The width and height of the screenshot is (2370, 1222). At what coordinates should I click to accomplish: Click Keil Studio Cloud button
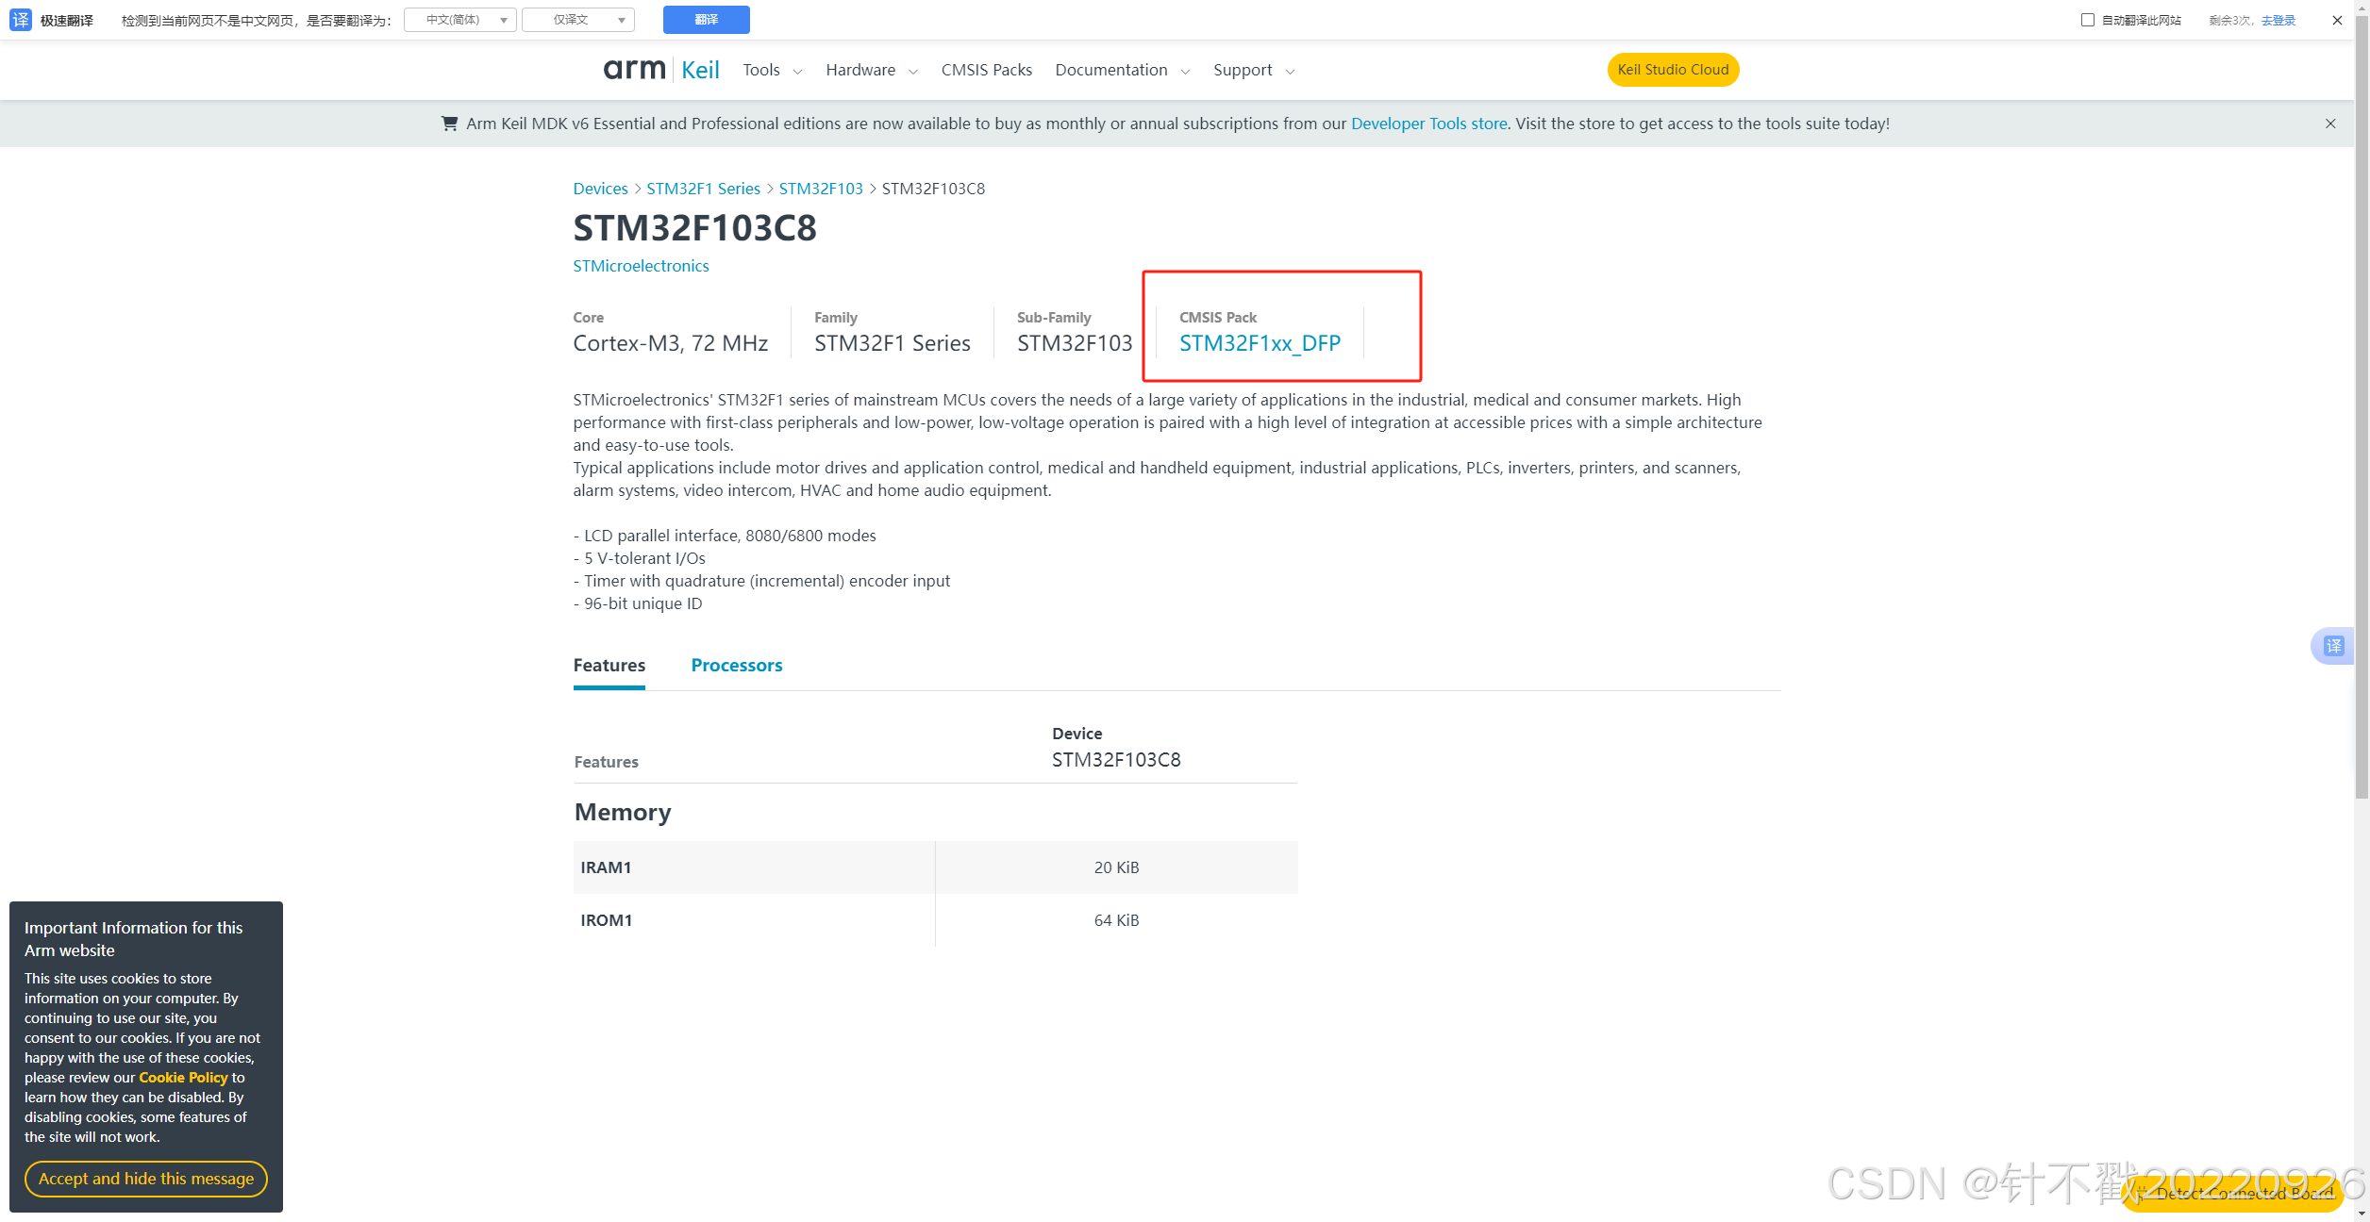click(x=1673, y=70)
